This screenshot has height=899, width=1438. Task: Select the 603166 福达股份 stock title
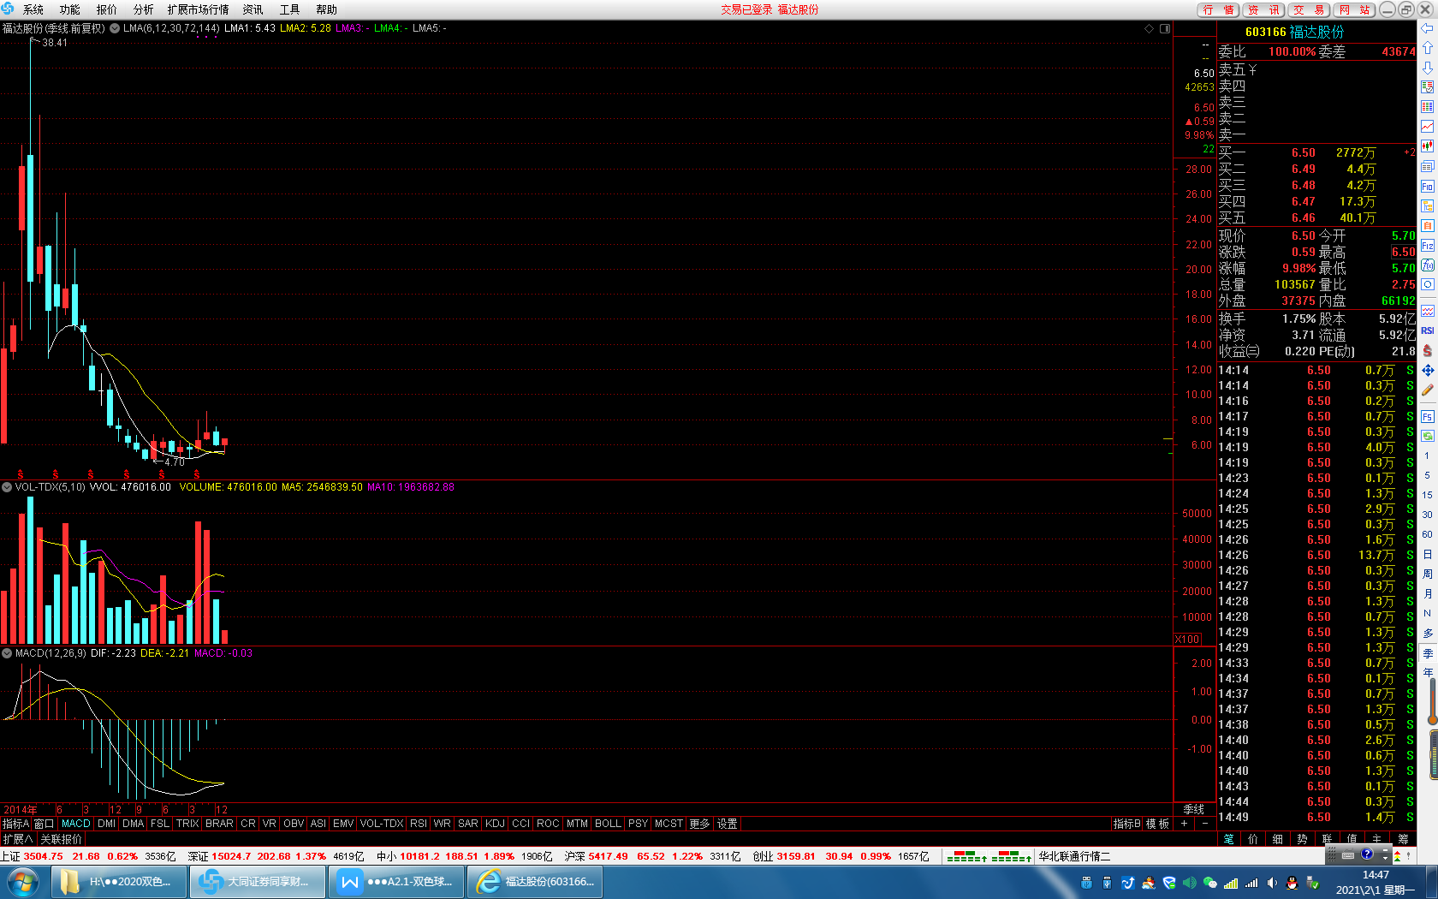click(x=1294, y=32)
